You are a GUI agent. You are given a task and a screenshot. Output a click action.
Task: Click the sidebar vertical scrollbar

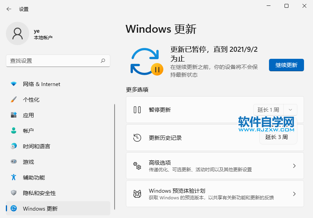tap(115, 157)
